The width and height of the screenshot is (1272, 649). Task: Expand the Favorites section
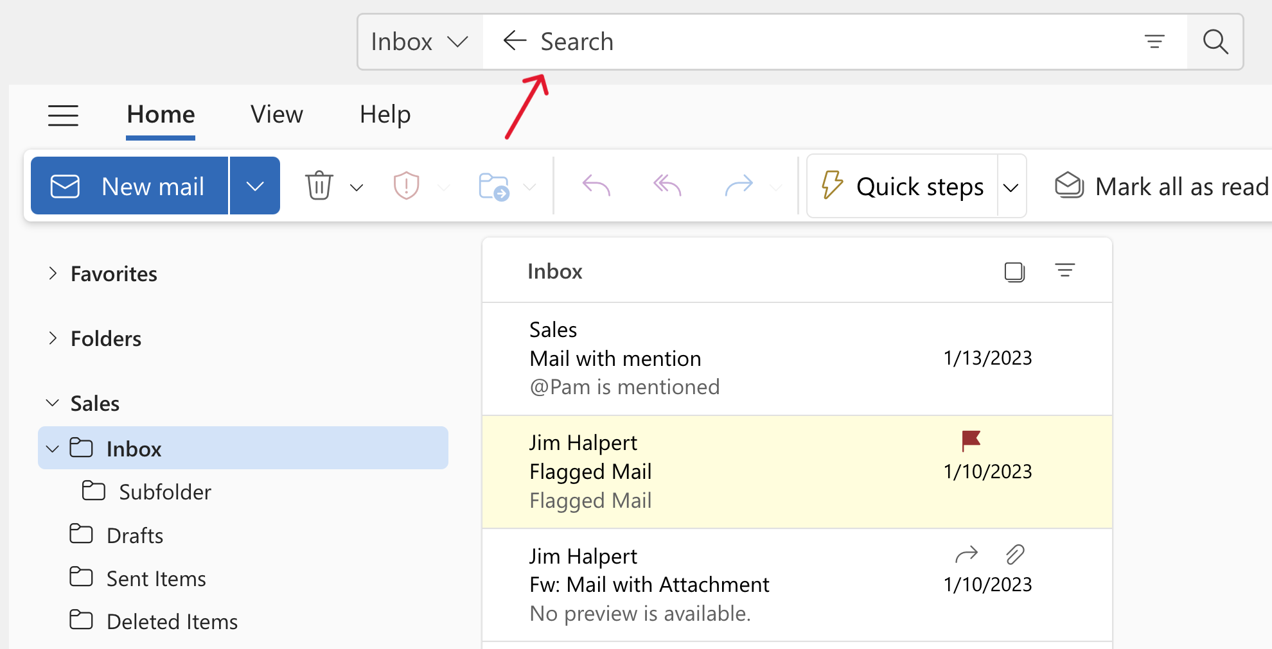[x=53, y=273]
